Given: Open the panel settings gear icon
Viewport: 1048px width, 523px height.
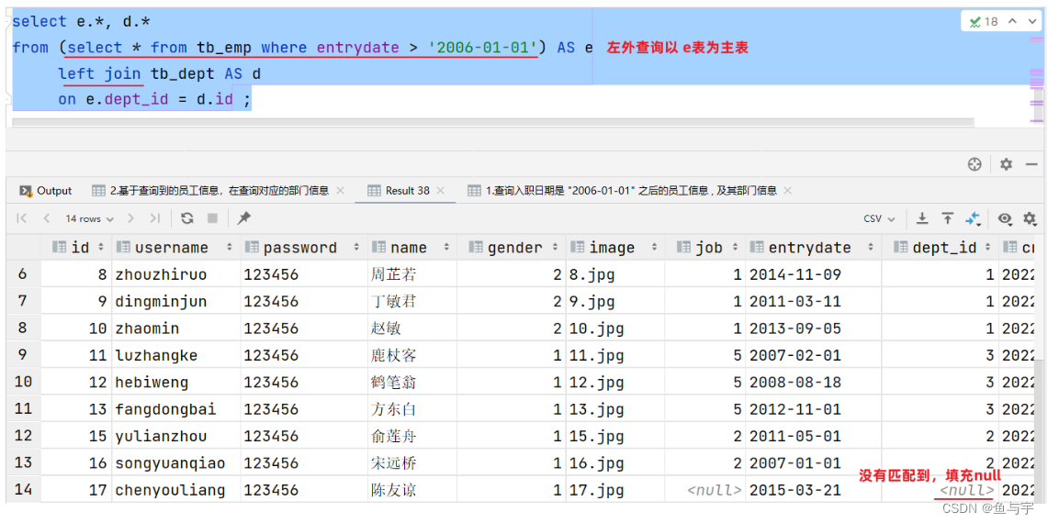Looking at the screenshot, I should click(x=1006, y=163).
